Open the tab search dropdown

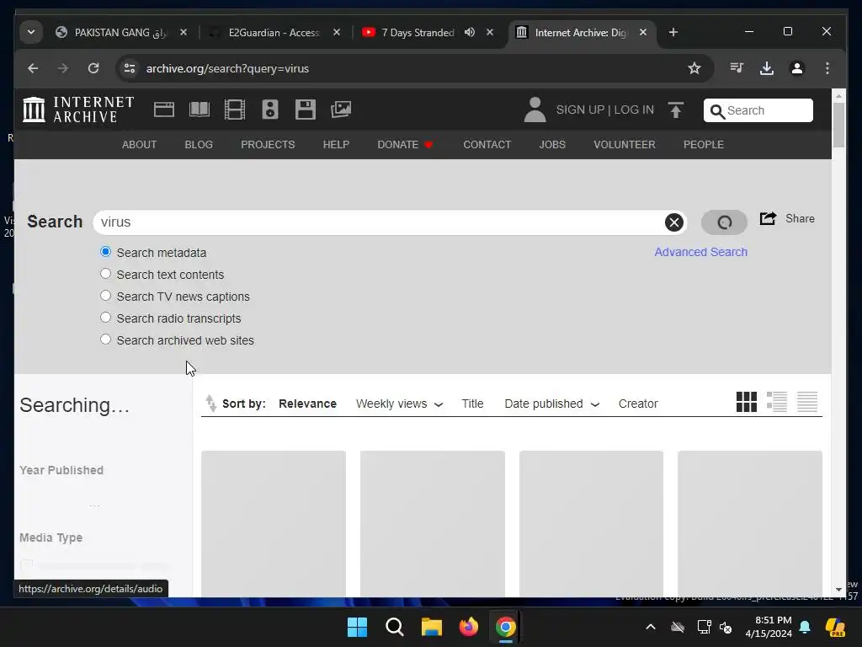[x=31, y=33]
